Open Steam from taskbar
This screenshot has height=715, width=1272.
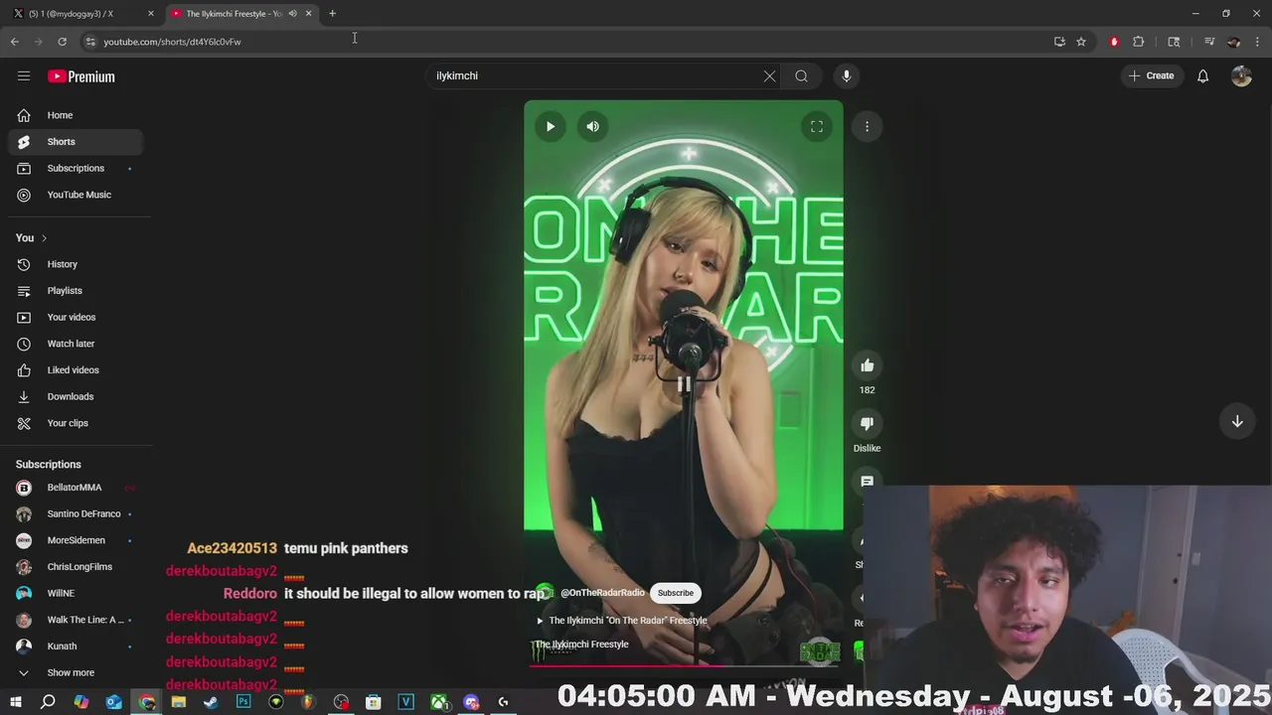tap(211, 702)
